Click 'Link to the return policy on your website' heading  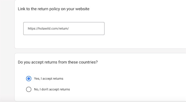54,9
